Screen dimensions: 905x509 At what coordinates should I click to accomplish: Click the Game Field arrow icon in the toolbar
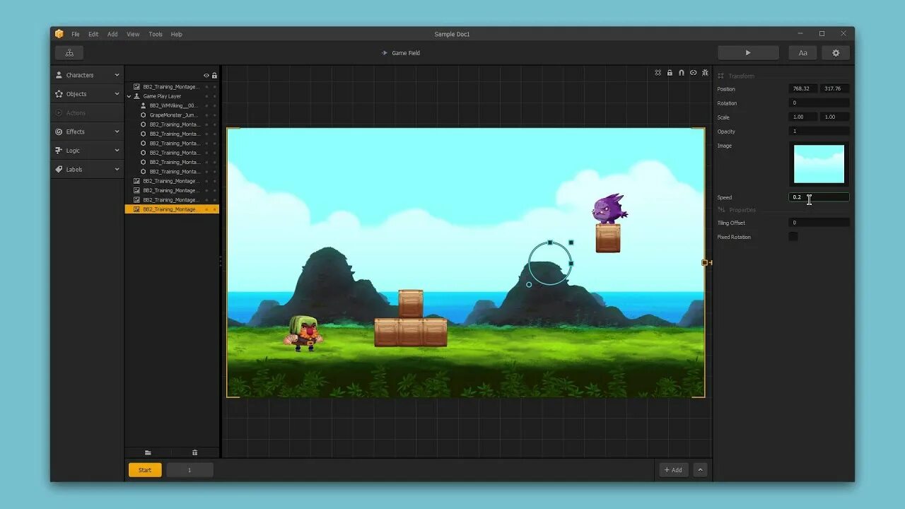point(385,53)
